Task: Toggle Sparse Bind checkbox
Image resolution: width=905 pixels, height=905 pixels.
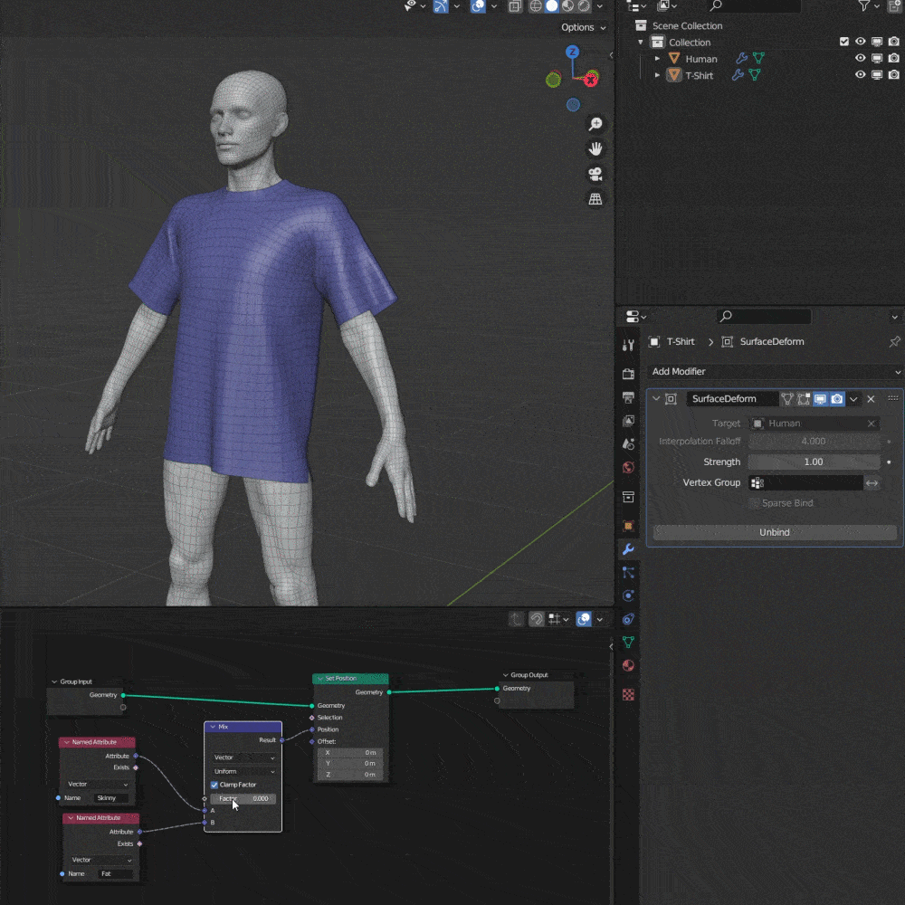Action: pos(754,503)
